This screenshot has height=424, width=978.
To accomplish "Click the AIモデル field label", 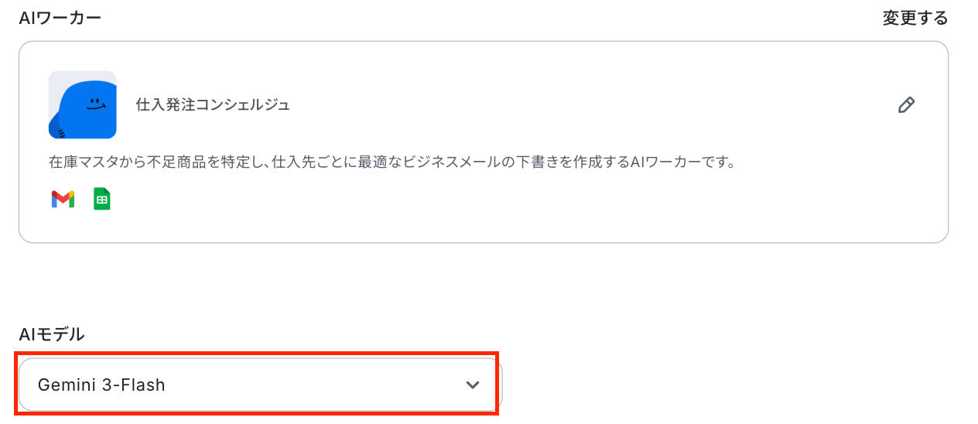I will (52, 334).
